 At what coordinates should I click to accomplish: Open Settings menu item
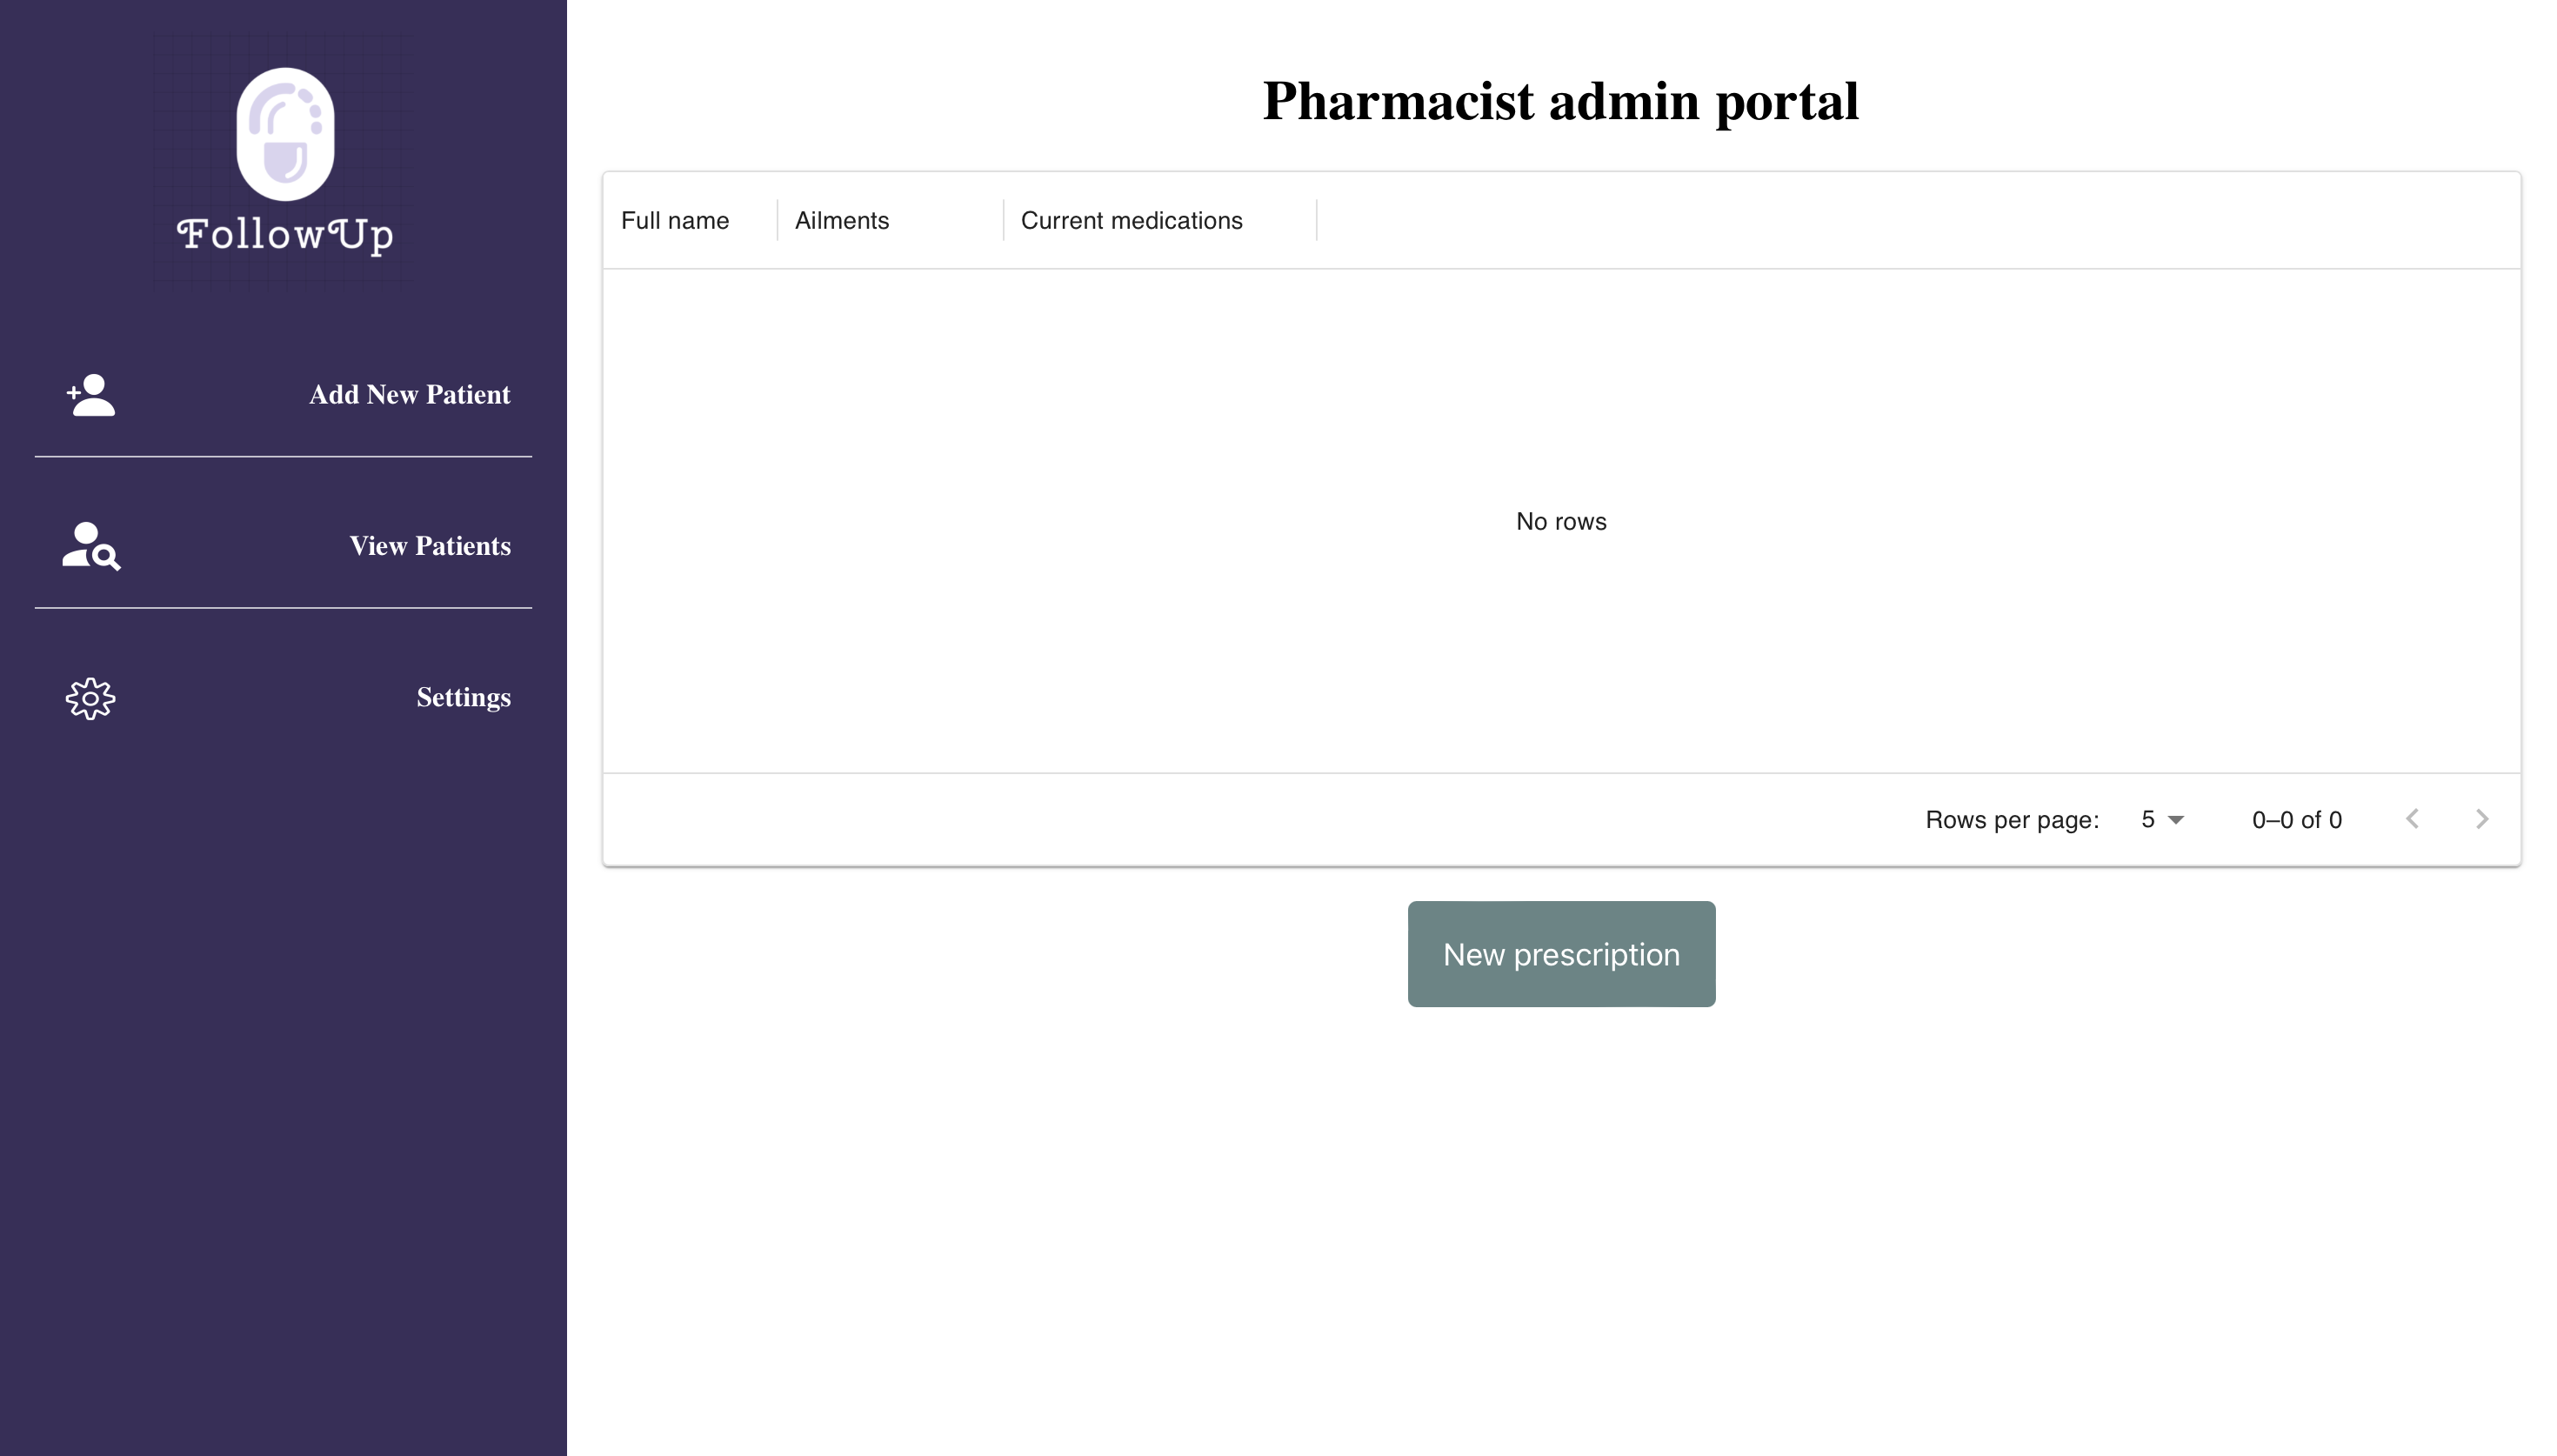(x=463, y=697)
